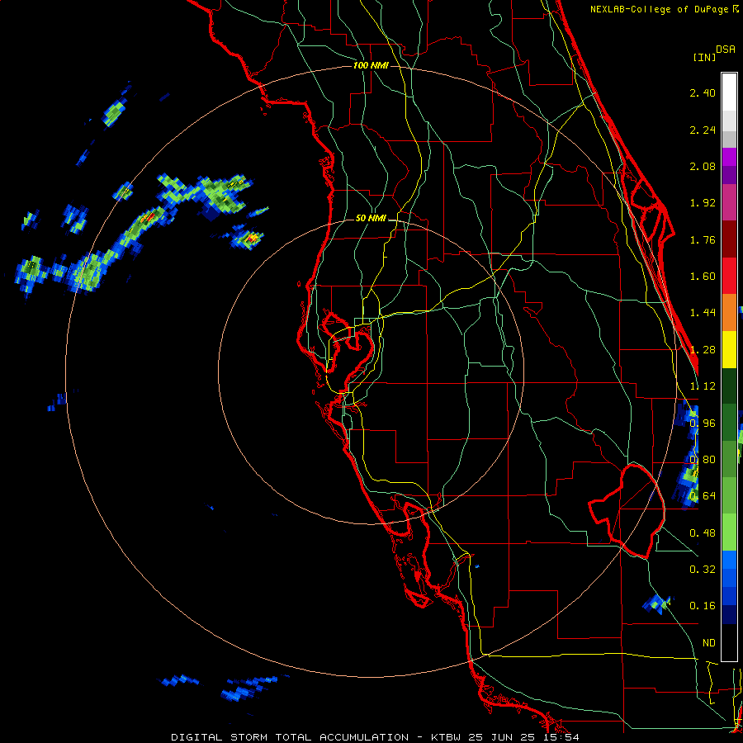Screen dimensions: 743x743
Task: Select the bright red legend swatch
Action: [x=729, y=276]
